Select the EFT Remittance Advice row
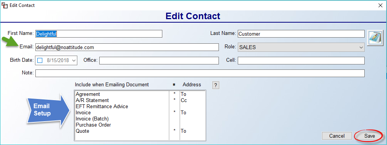Image resolution: width=387 pixels, height=145 pixels. pos(140,107)
